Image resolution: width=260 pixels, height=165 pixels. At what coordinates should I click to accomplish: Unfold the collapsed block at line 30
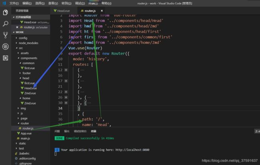(x=66, y=103)
